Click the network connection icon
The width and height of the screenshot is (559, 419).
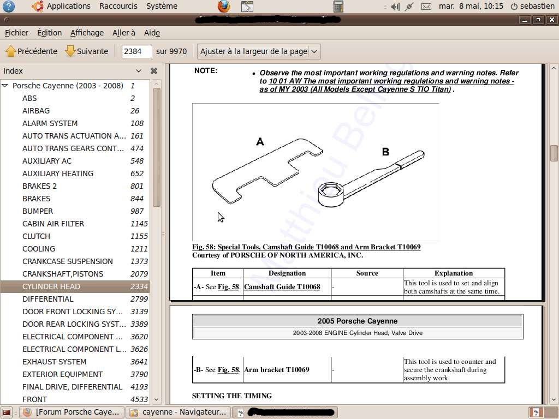[x=409, y=7]
